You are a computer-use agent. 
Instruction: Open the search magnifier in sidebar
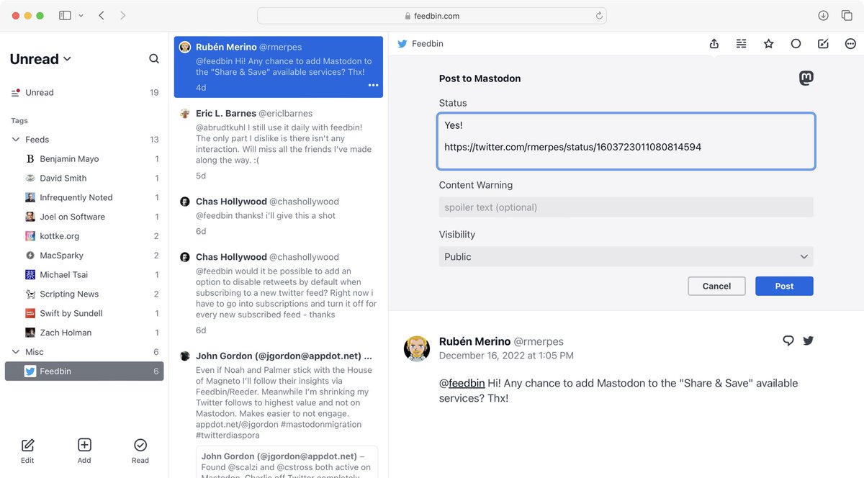154,59
